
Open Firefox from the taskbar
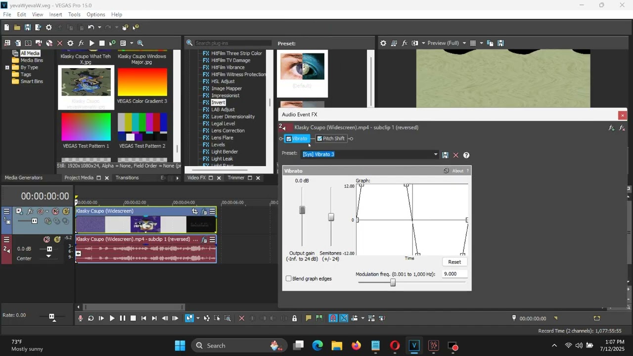click(x=356, y=346)
